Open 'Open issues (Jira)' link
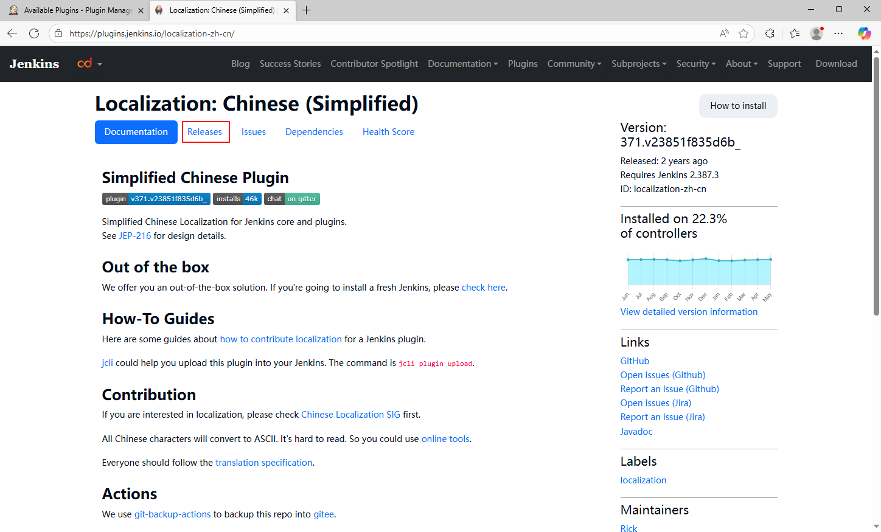The width and height of the screenshot is (881, 532). point(655,403)
